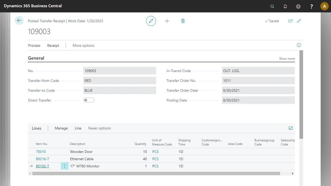
Task: Open the Process menu
Action: 34,45
